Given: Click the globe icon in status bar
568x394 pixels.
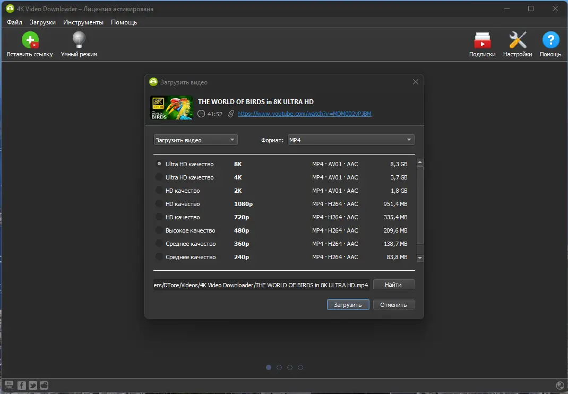Looking at the screenshot, I should [560, 386].
